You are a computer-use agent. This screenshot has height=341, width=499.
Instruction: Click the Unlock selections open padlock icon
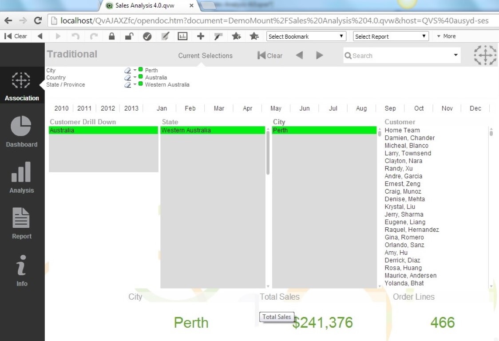(129, 36)
